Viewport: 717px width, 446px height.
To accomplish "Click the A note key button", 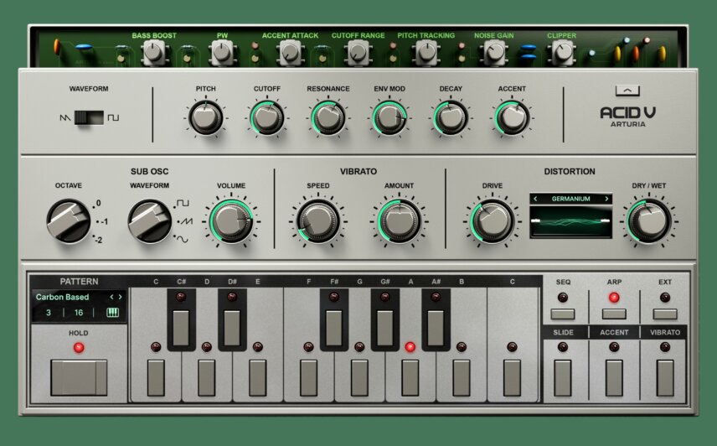I will tap(410, 378).
